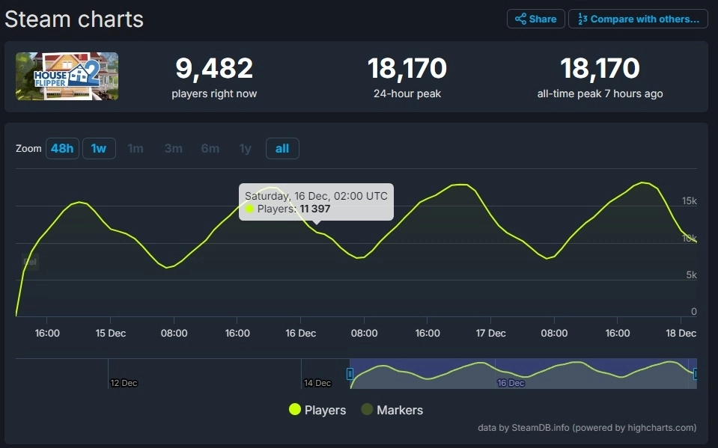Click the left navigator range handle

click(350, 374)
